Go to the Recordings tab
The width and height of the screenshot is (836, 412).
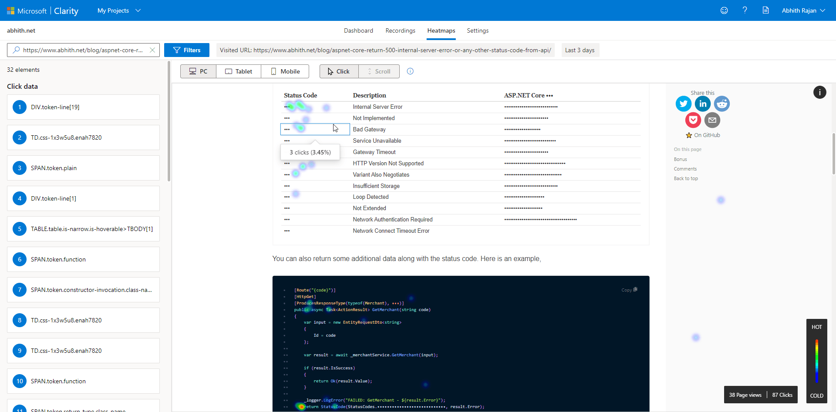pyautogui.click(x=400, y=30)
